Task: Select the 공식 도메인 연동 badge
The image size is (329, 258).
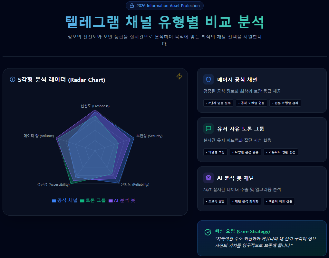Action: [251, 103]
